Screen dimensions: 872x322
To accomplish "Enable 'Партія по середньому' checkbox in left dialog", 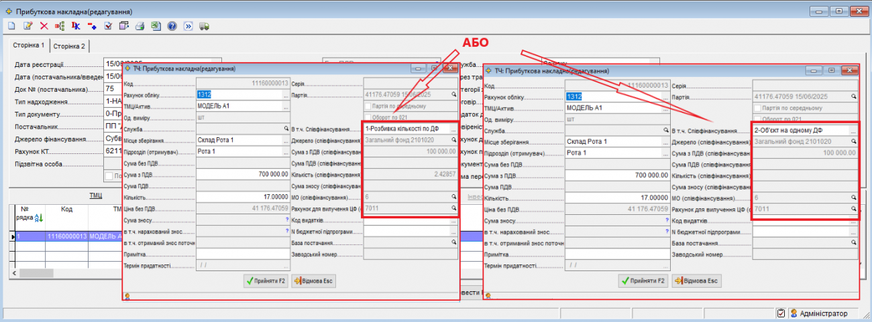I will (x=368, y=106).
